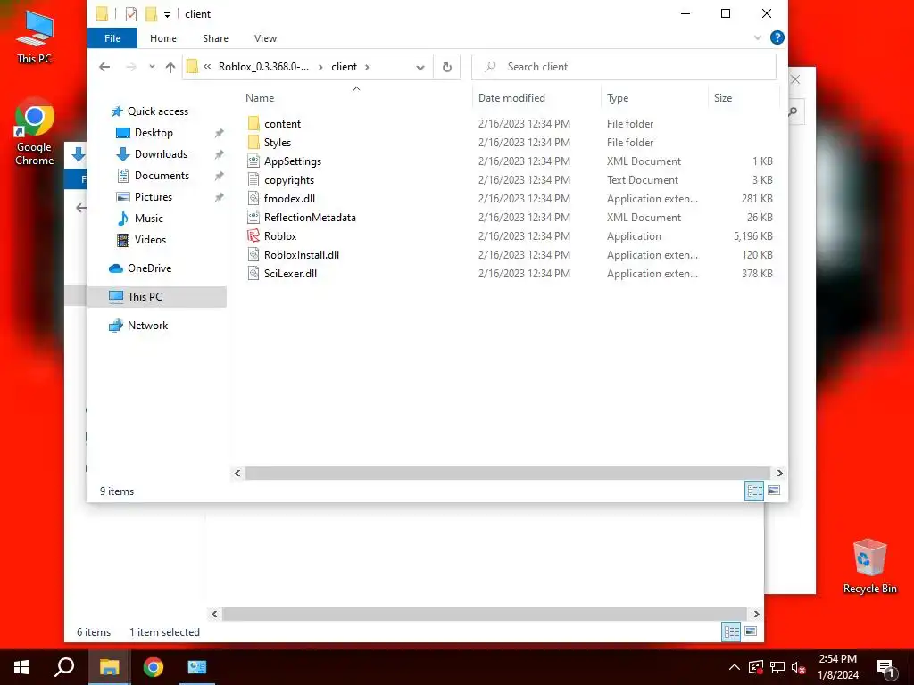Select This PC in navigation pane
Screen dimensions: 914x685
click(156, 297)
